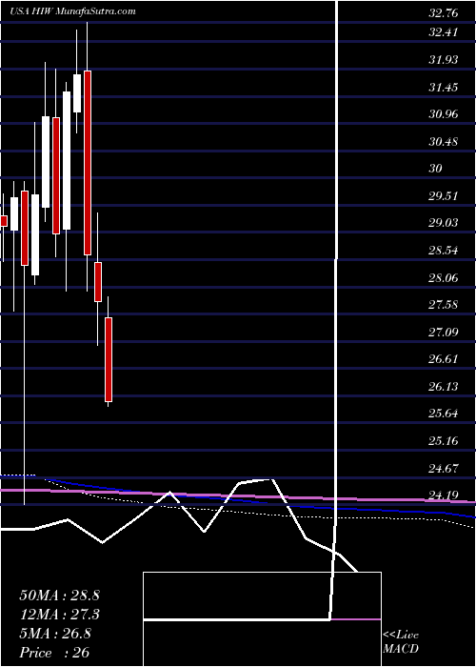Click the 31.93 price axis label
The width and height of the screenshot is (476, 667).
point(444,59)
